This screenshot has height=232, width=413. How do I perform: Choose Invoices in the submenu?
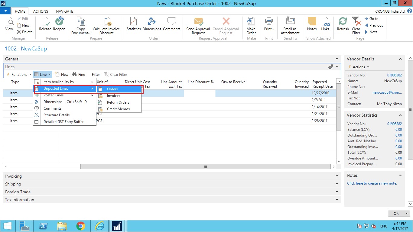pyautogui.click(x=119, y=96)
